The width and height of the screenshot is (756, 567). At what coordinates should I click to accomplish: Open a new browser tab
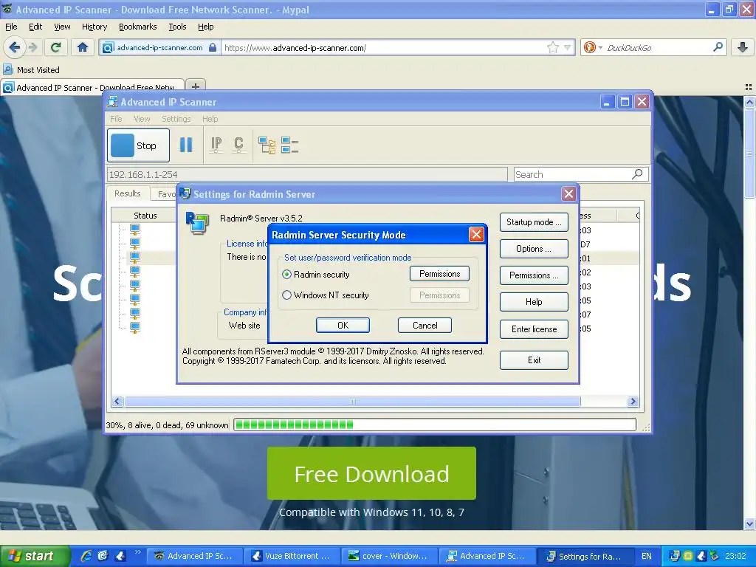(x=195, y=86)
